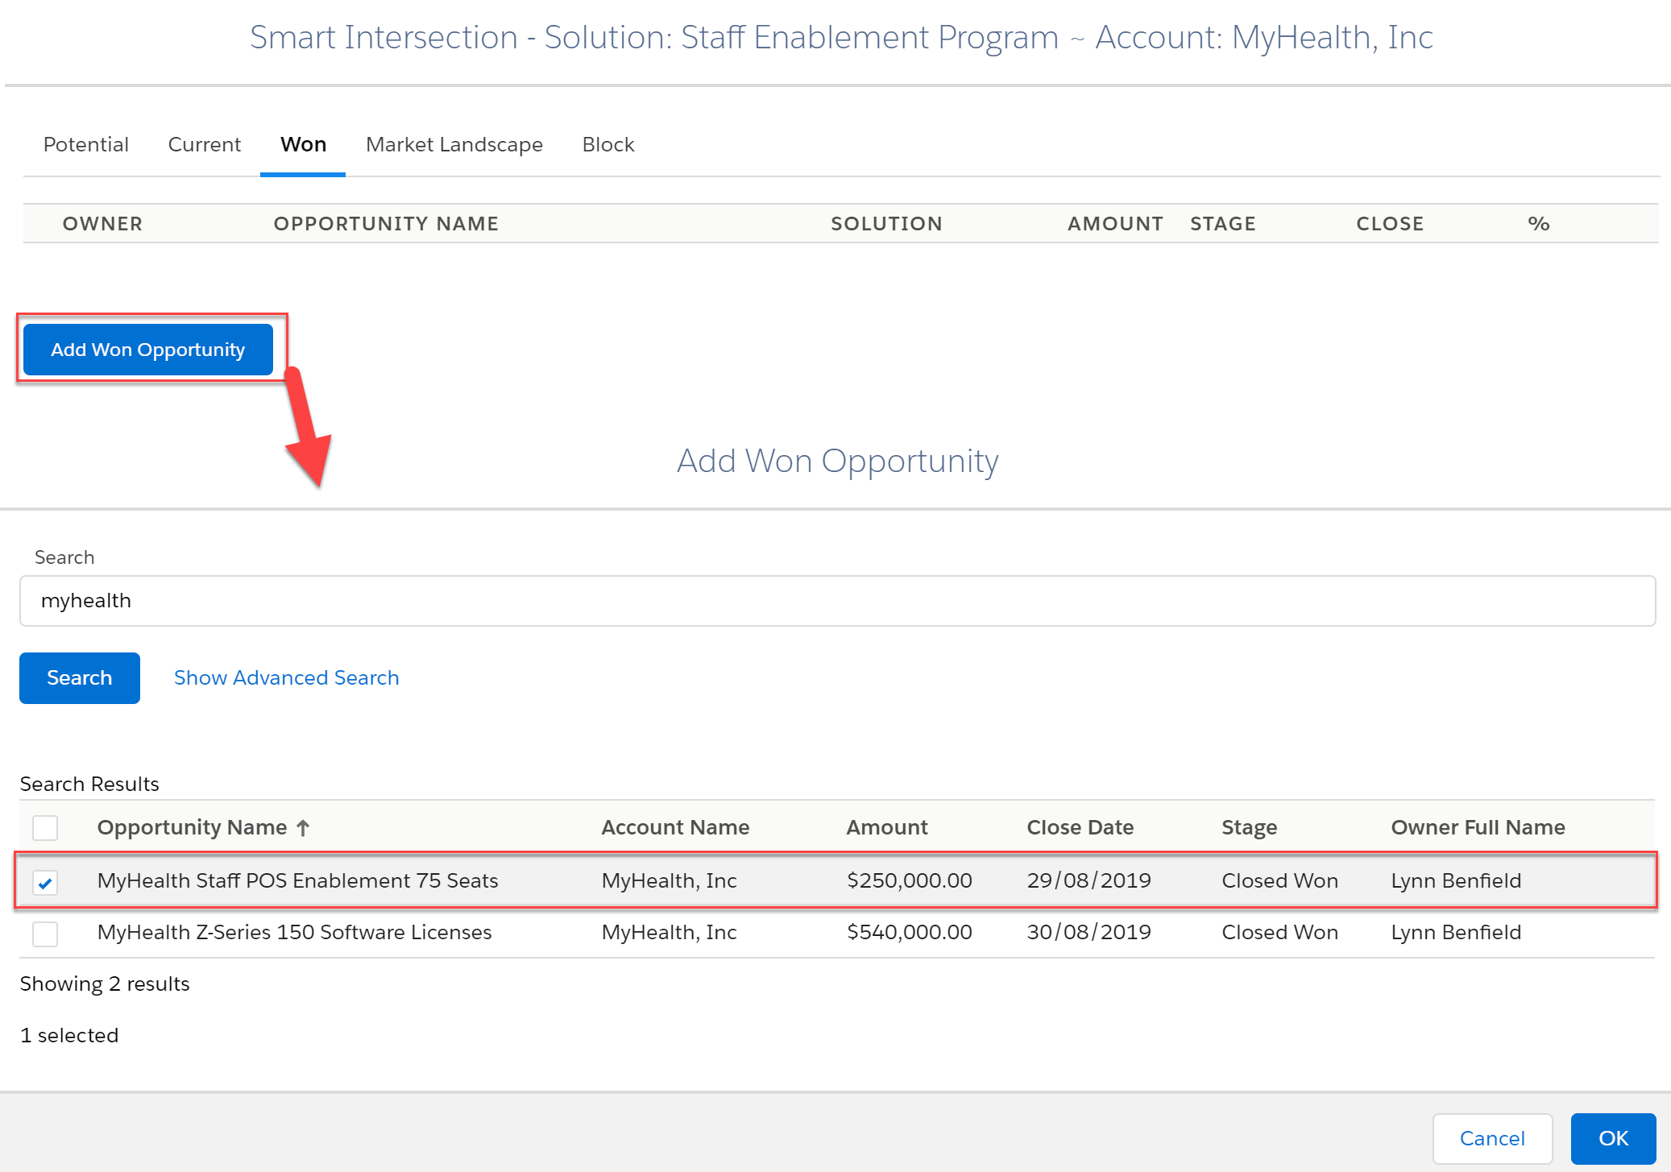
Task: Open the Block tab
Action: (x=608, y=144)
